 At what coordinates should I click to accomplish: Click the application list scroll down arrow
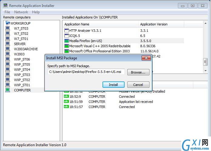point(206,71)
